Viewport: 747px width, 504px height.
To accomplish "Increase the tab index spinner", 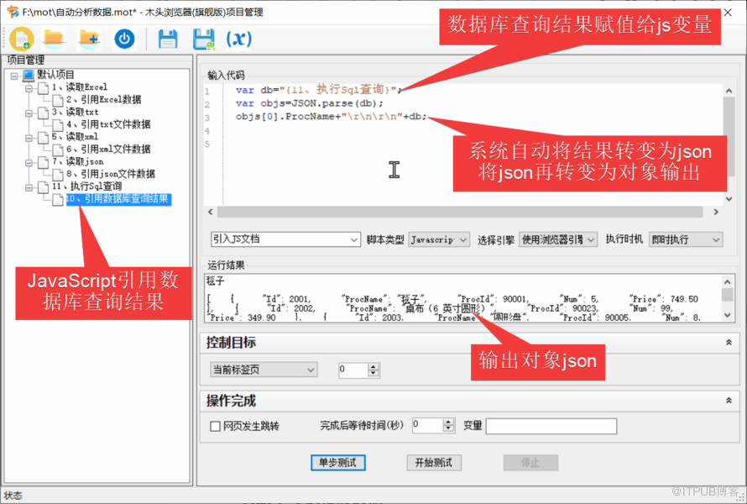I will pos(374,366).
